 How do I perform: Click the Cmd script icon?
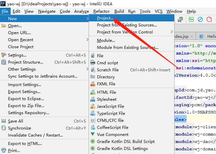(93, 63)
